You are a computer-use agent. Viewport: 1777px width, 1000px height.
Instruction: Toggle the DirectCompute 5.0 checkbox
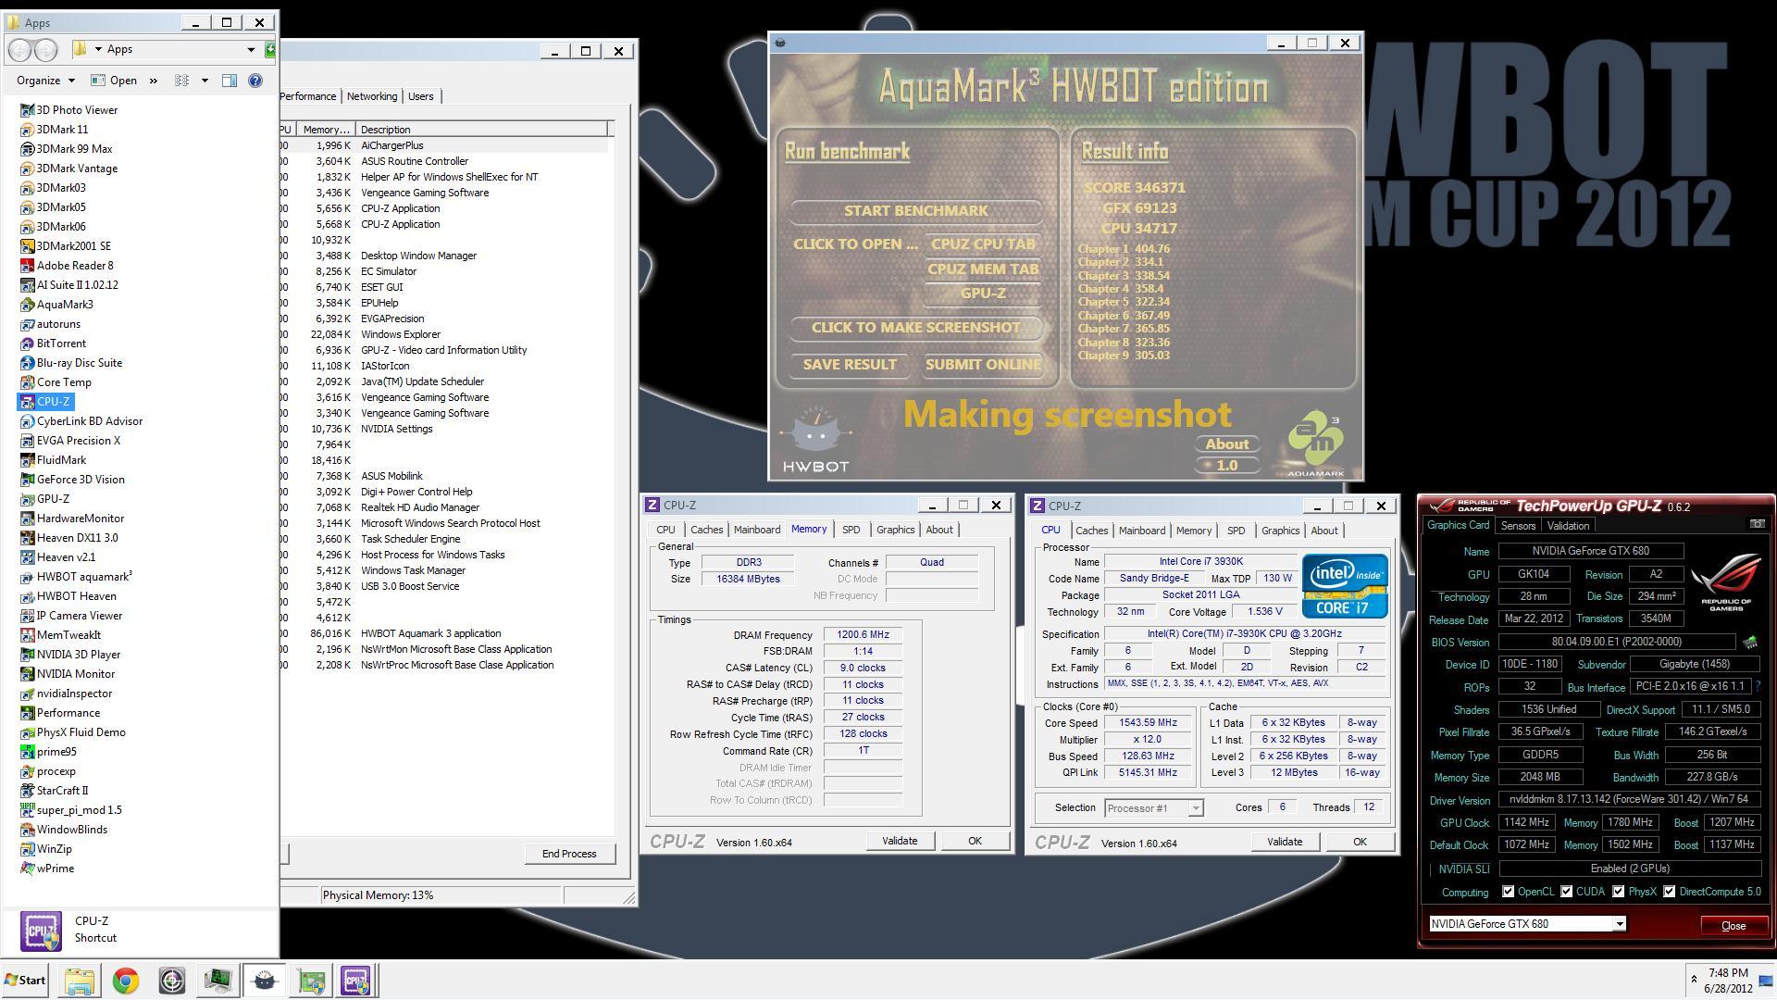click(x=1669, y=893)
